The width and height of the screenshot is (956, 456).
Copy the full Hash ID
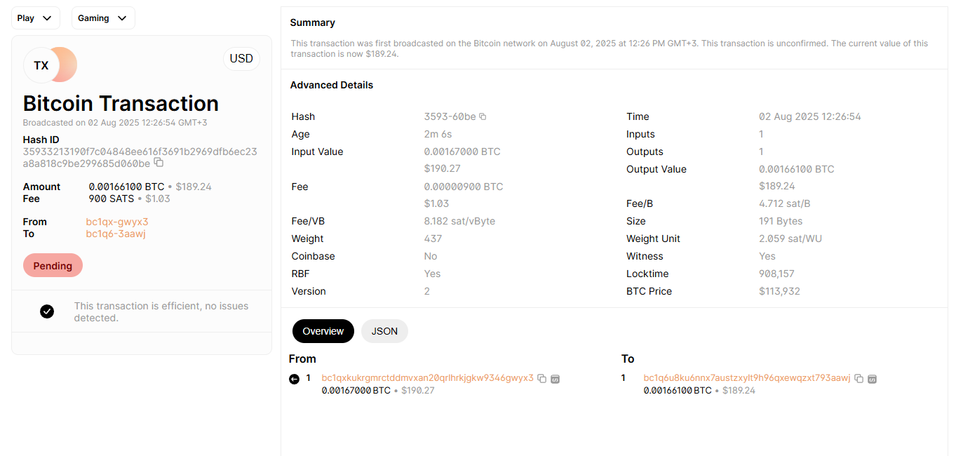click(x=159, y=163)
